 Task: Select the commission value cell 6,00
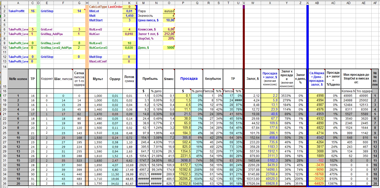tap(169, 29)
